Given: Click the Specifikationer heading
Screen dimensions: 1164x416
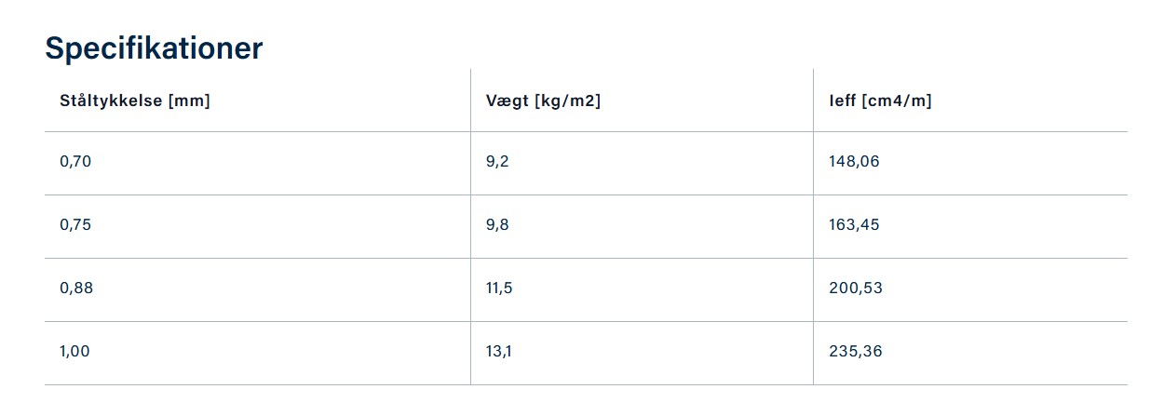Looking at the screenshot, I should point(154,48).
